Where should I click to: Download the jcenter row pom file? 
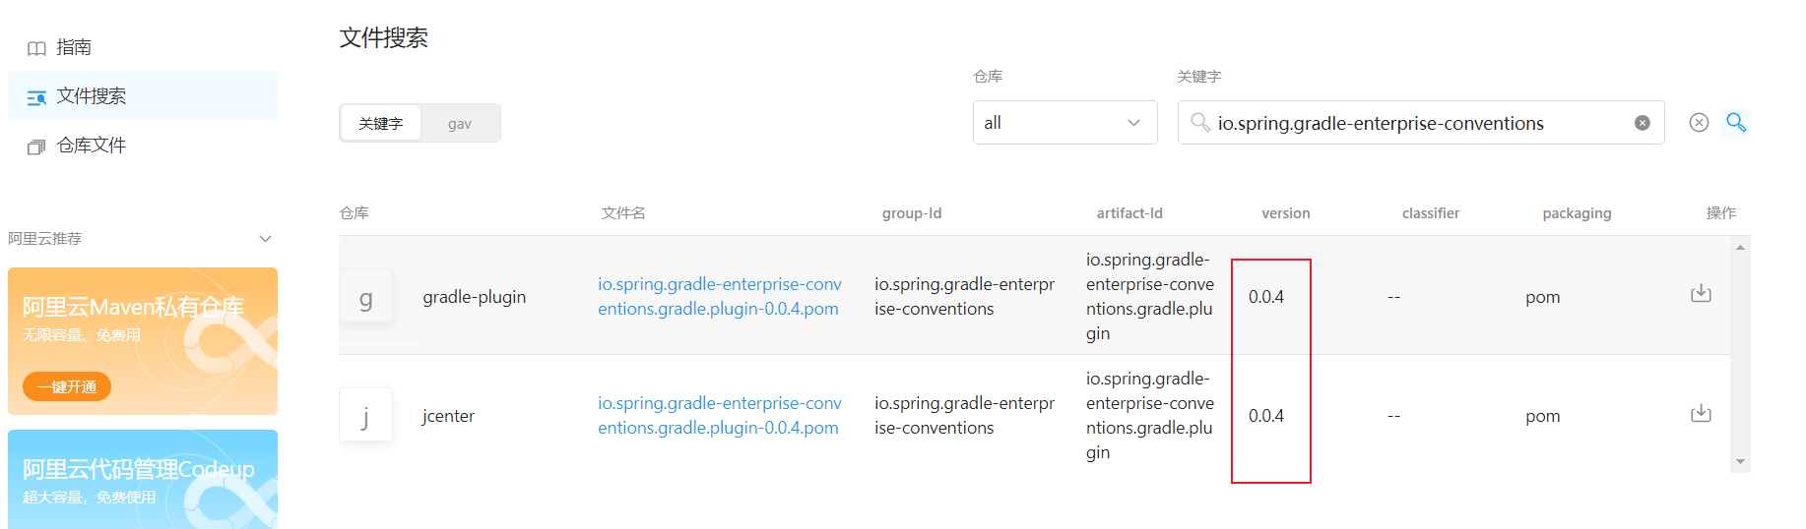[x=1701, y=413]
